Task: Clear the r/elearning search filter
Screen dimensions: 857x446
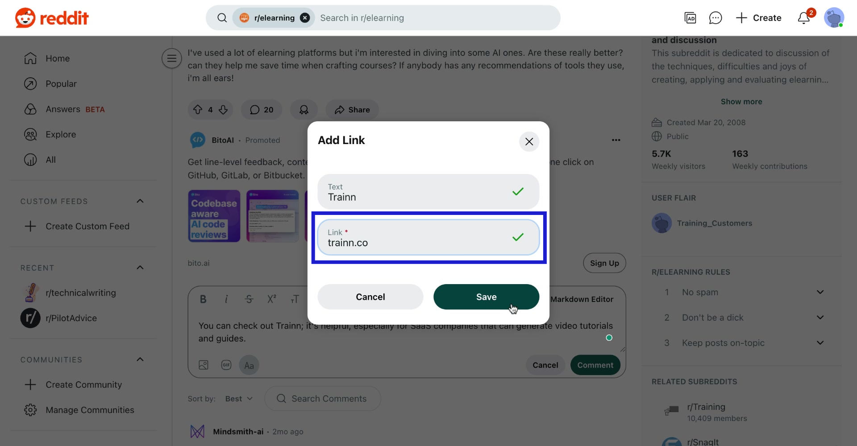Action: [x=305, y=18]
